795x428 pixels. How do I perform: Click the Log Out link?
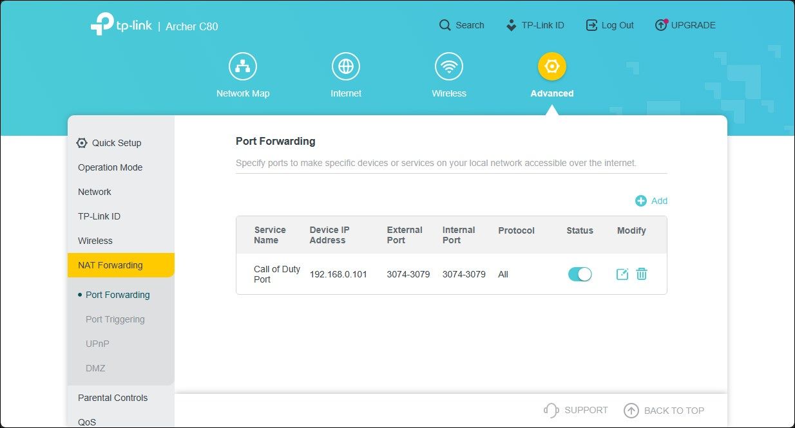(609, 24)
